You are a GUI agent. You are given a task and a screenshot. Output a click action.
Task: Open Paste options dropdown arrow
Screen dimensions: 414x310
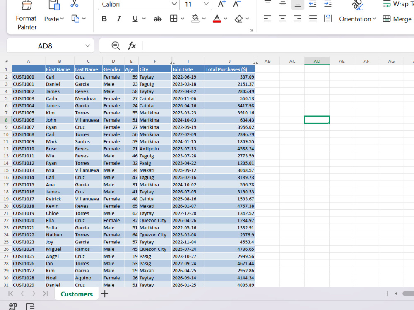point(62,19)
